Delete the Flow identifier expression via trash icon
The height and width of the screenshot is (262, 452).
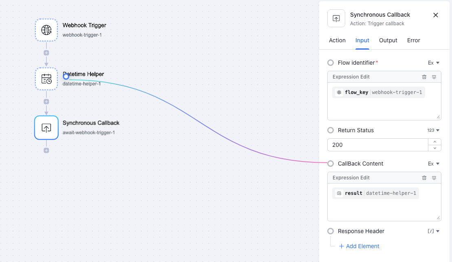click(424, 76)
